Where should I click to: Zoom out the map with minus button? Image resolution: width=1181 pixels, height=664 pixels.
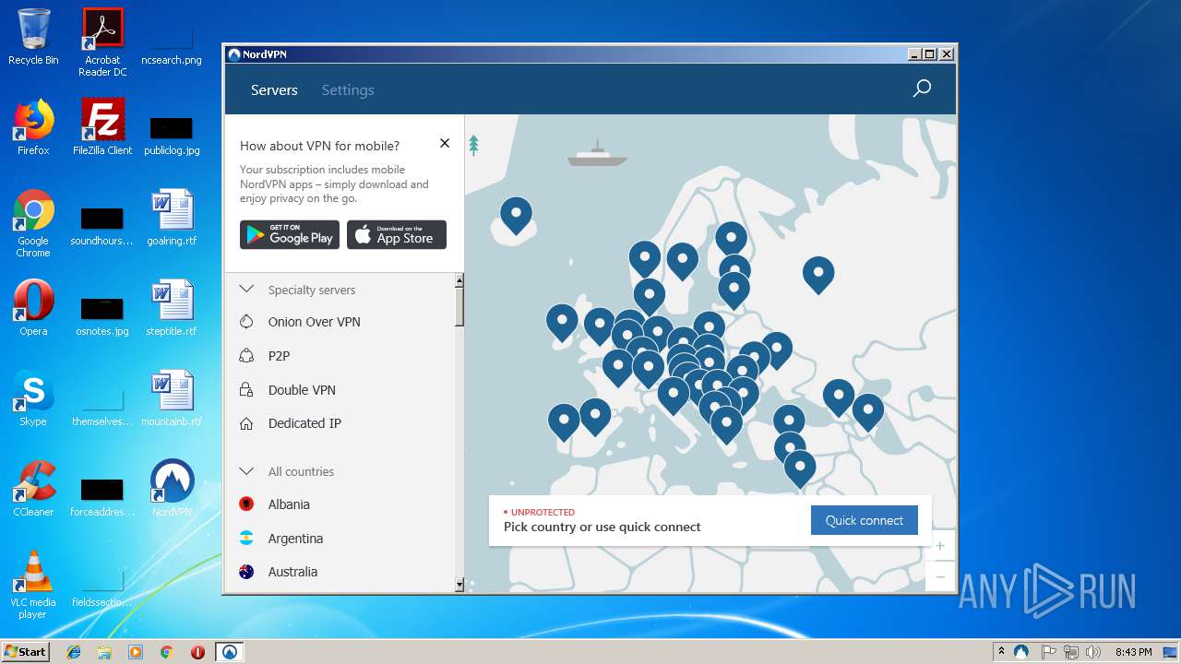(940, 576)
